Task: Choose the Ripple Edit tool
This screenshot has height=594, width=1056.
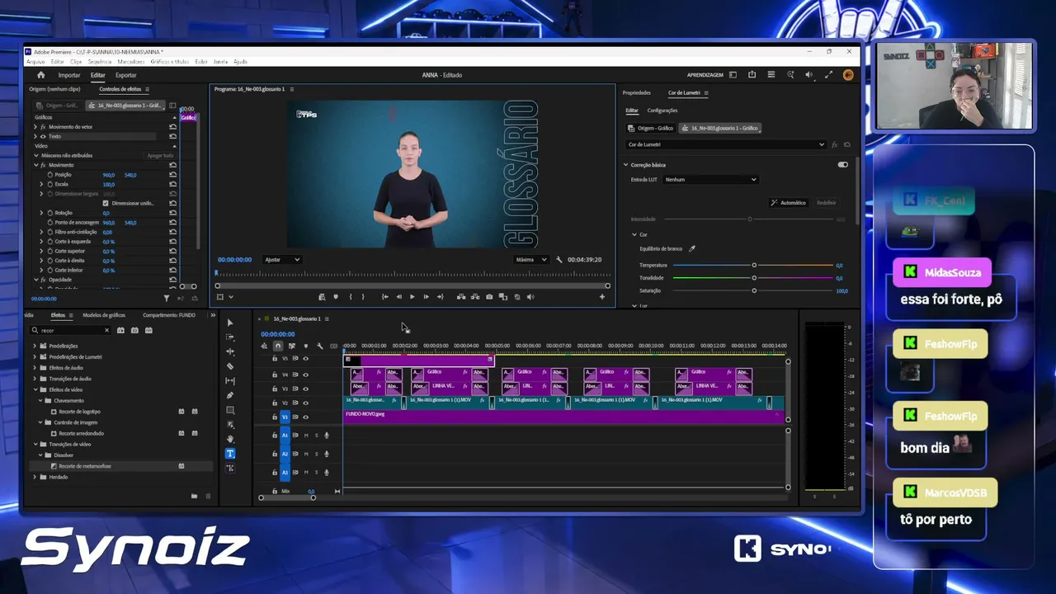Action: pos(230,351)
